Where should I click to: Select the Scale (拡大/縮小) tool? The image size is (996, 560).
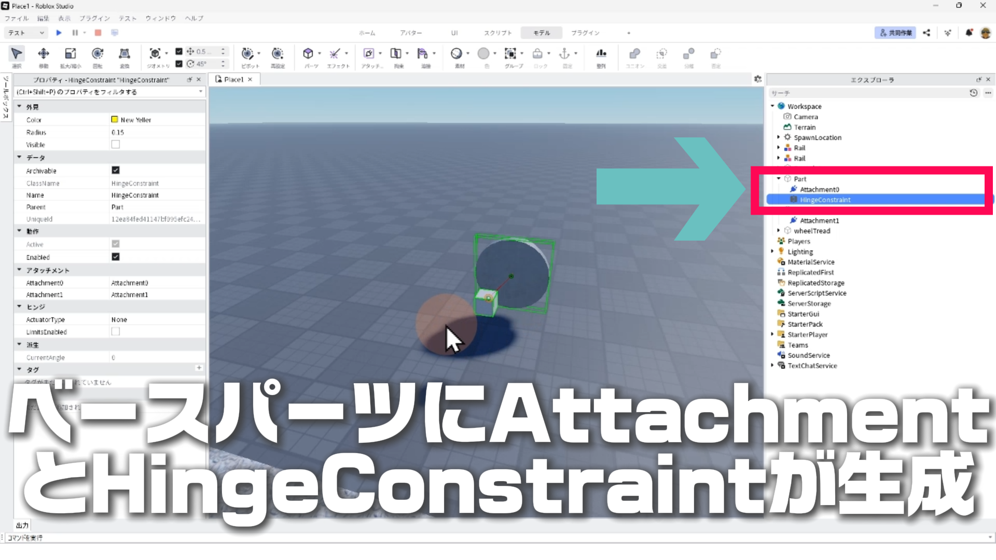(71, 54)
